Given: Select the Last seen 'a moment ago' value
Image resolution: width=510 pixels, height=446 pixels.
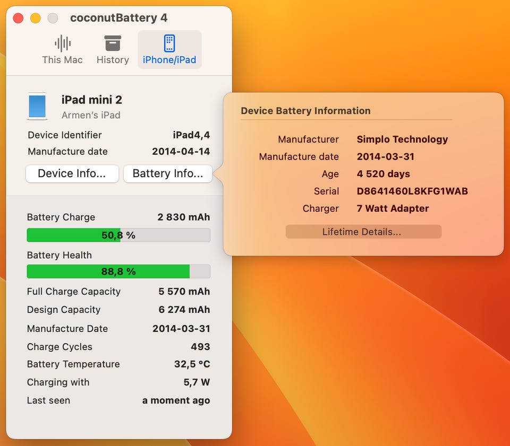Looking at the screenshot, I should click(x=176, y=400).
